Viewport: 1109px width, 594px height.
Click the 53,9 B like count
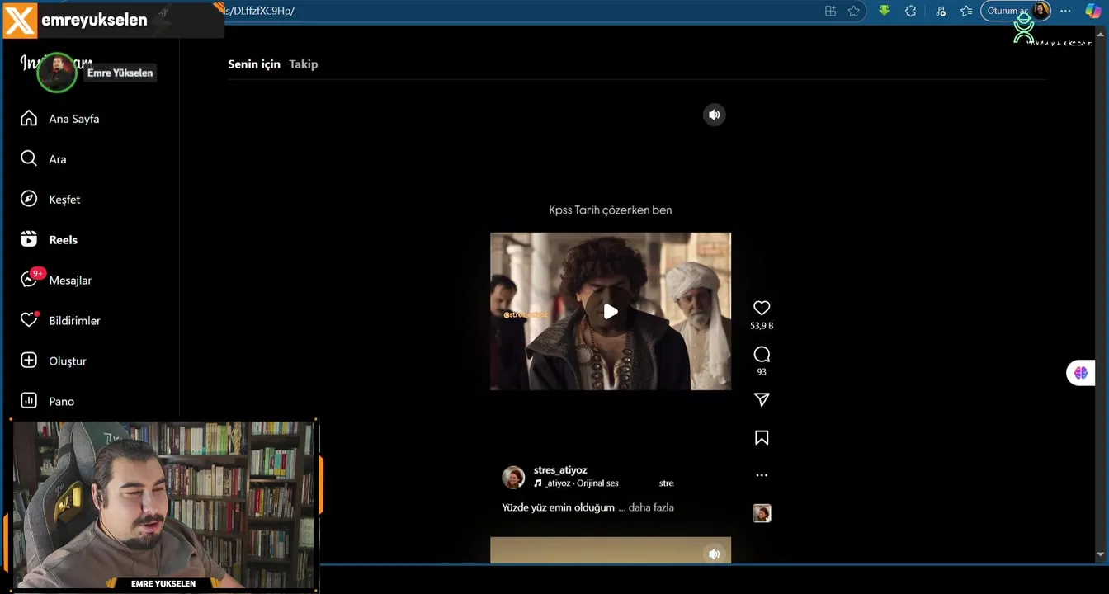coord(762,326)
